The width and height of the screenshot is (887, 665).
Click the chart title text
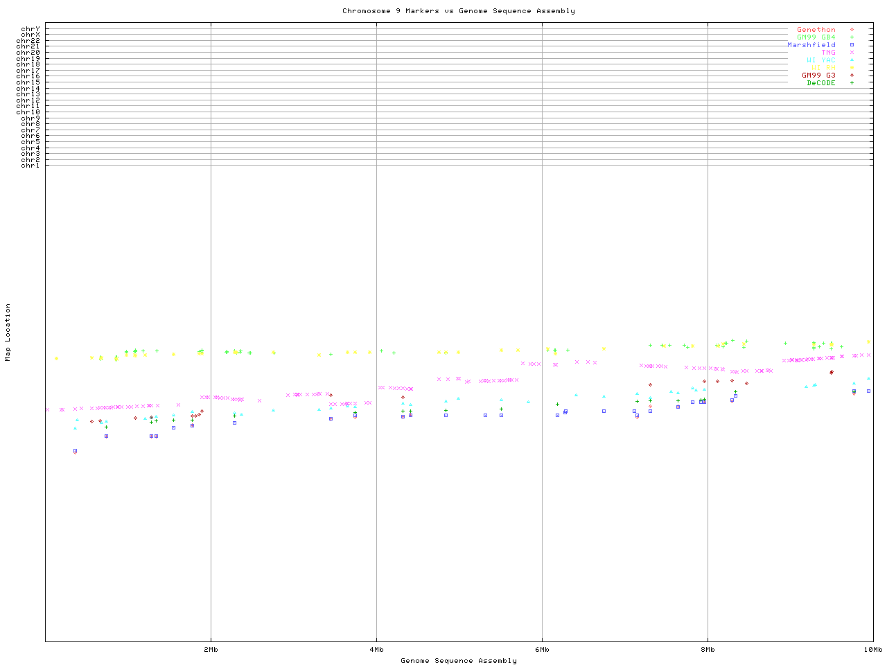(x=458, y=11)
